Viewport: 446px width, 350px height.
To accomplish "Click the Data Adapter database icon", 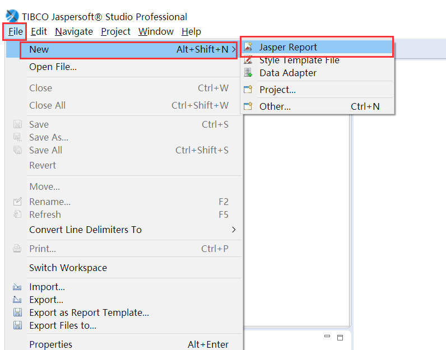I will point(248,72).
